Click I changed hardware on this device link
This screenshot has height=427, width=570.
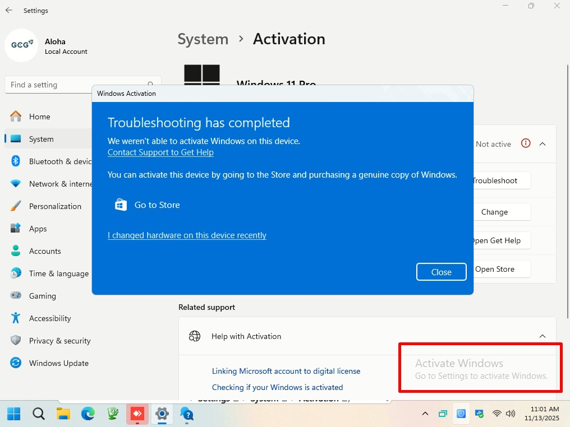187,235
